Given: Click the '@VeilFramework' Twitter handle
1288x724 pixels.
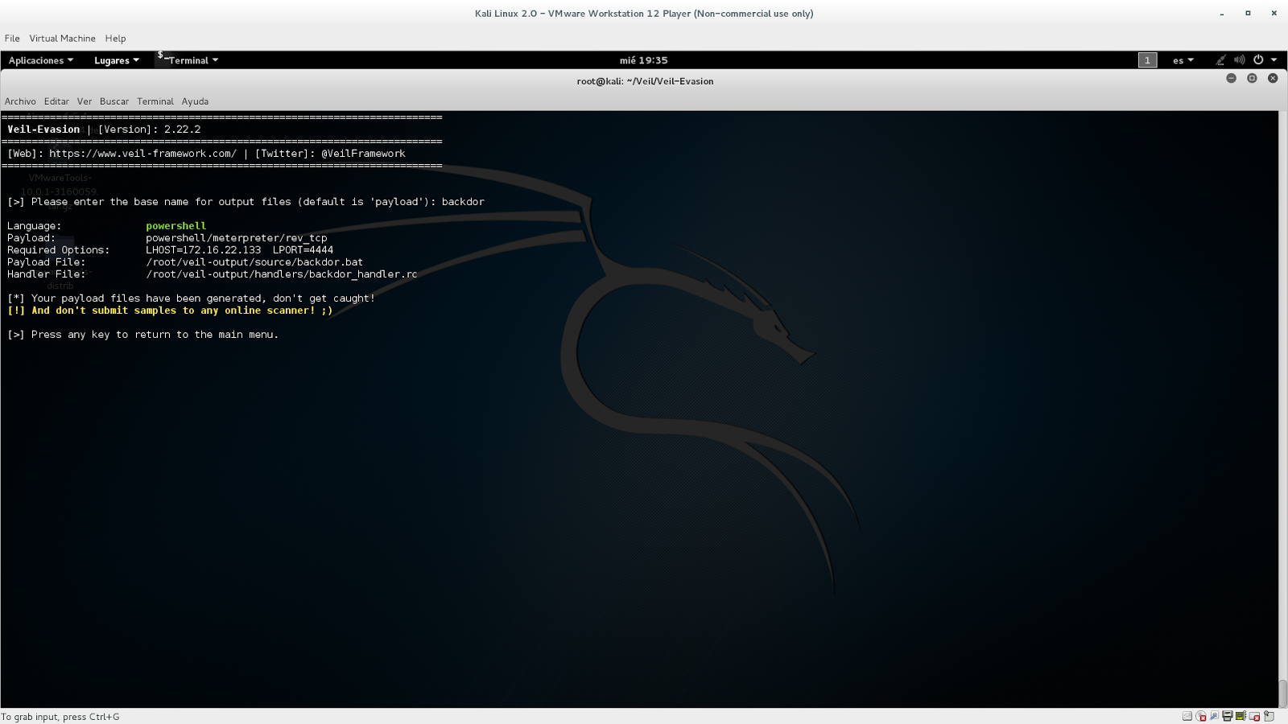Looking at the screenshot, I should (x=363, y=154).
